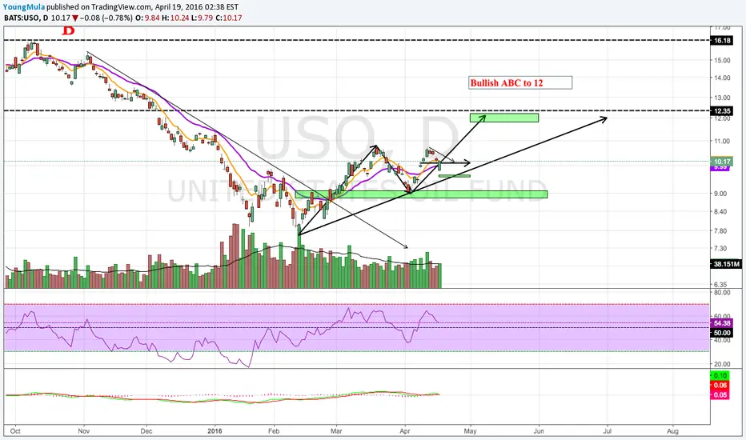Click the 6.35 price axis tick
This screenshot has height=440, width=746.
(720, 285)
